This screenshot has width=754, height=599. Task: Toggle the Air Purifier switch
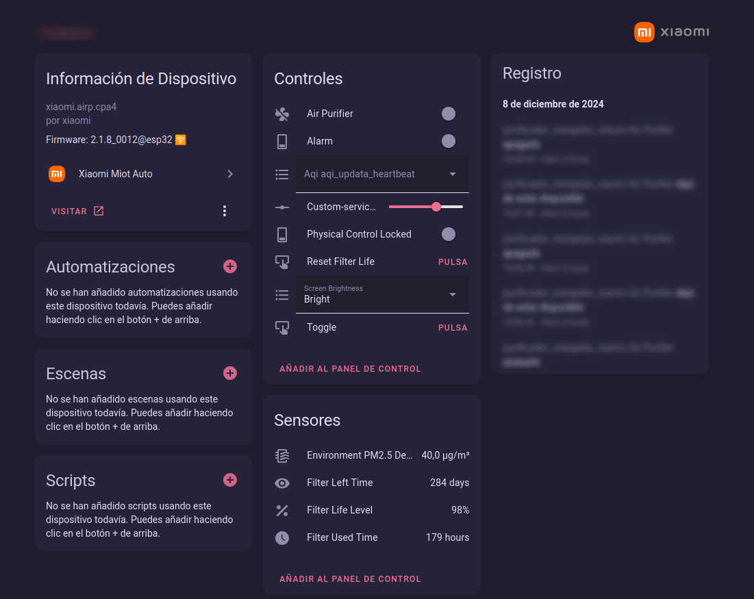click(x=449, y=114)
